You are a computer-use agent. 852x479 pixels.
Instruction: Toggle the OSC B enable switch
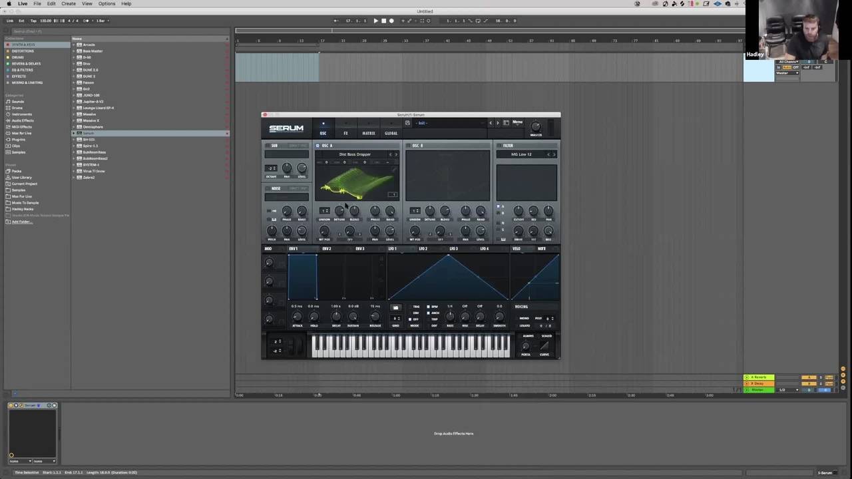(x=408, y=146)
